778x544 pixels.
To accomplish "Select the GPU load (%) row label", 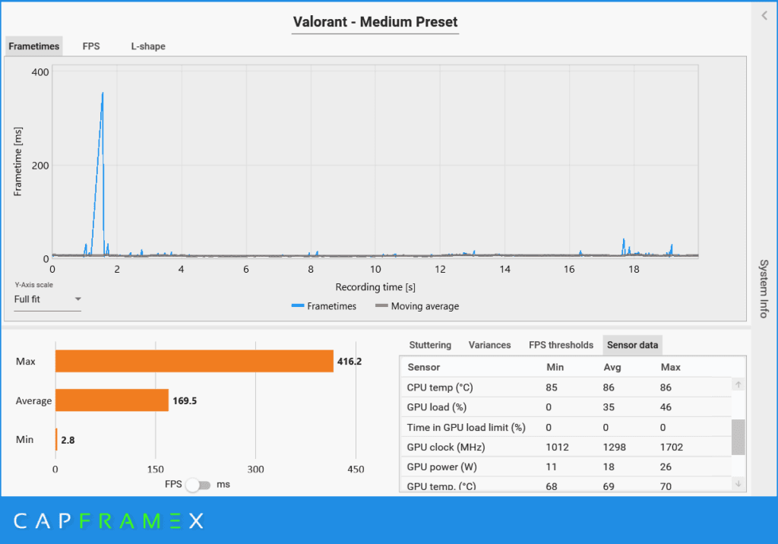I will (x=437, y=407).
